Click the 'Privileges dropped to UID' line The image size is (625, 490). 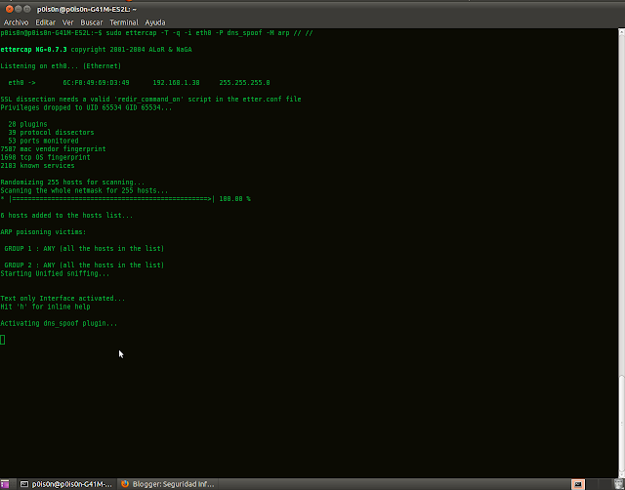86,107
